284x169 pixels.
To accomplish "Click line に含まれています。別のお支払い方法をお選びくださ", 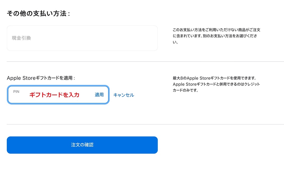I will (x=215, y=36).
